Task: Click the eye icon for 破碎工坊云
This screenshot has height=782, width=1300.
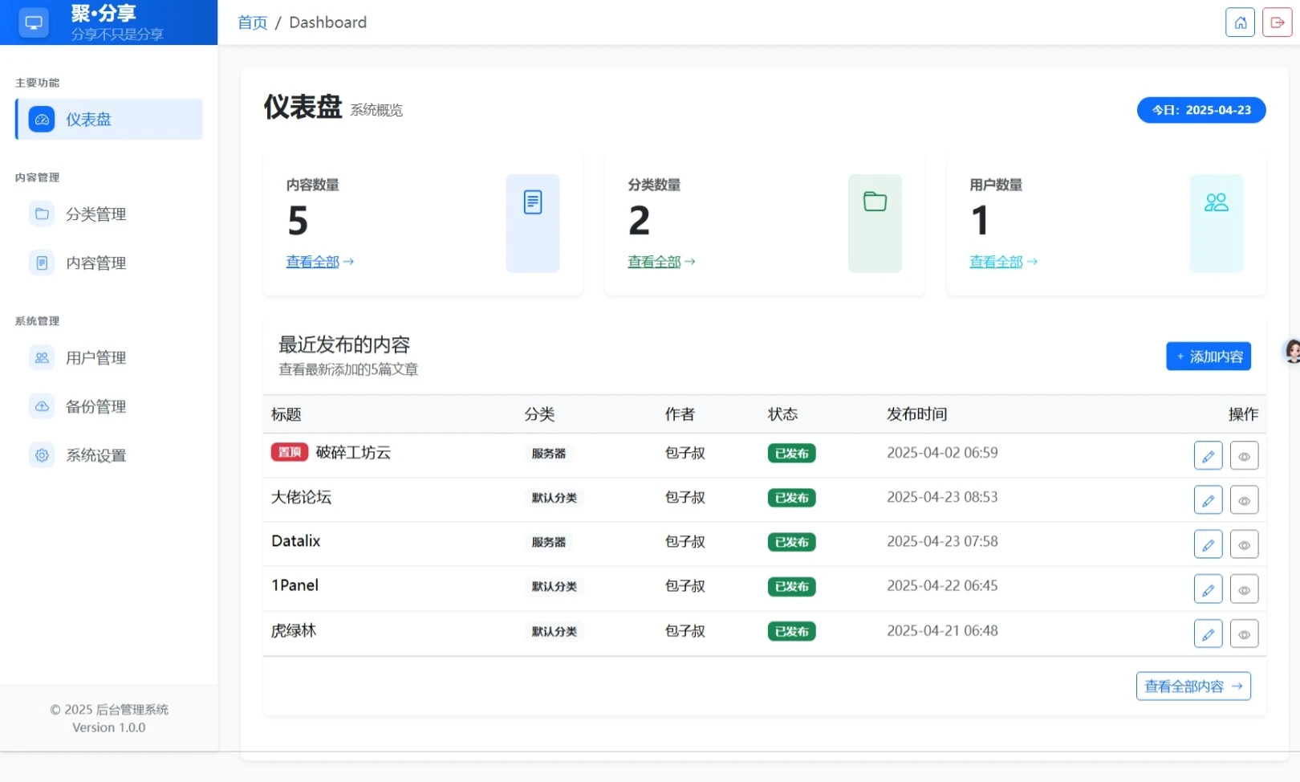Action: 1244,456
